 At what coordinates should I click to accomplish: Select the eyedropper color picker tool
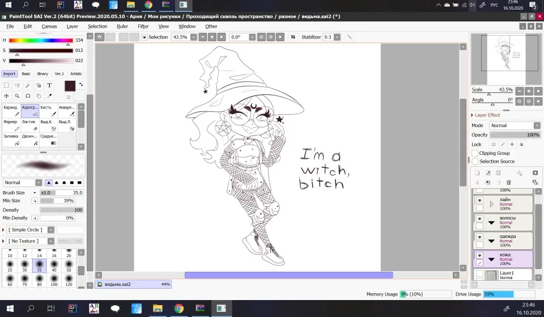[49, 96]
